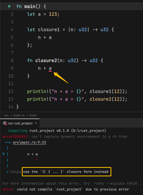
Task: Click the help text suggesting closure form
Action: [66, 172]
